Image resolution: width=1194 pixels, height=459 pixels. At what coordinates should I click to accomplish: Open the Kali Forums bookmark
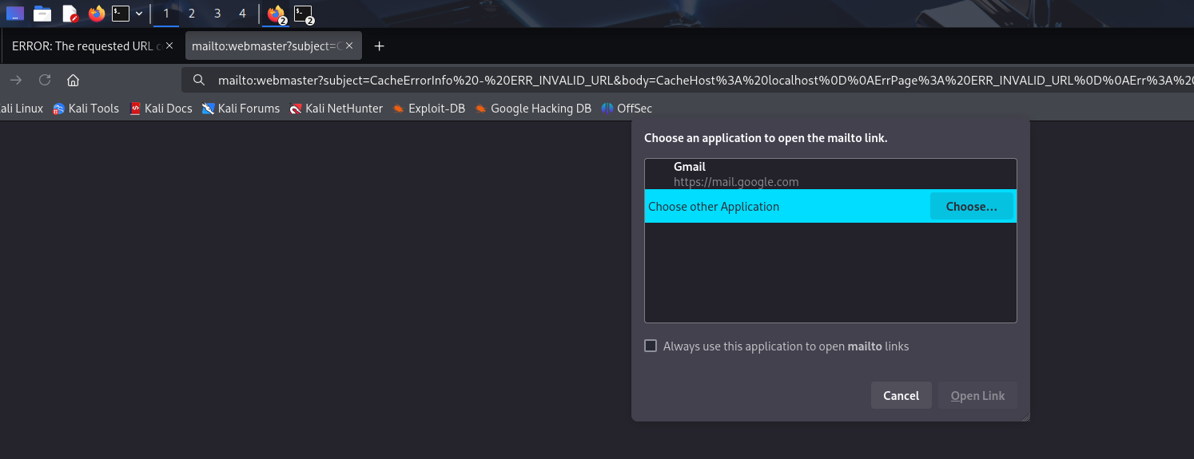point(241,109)
